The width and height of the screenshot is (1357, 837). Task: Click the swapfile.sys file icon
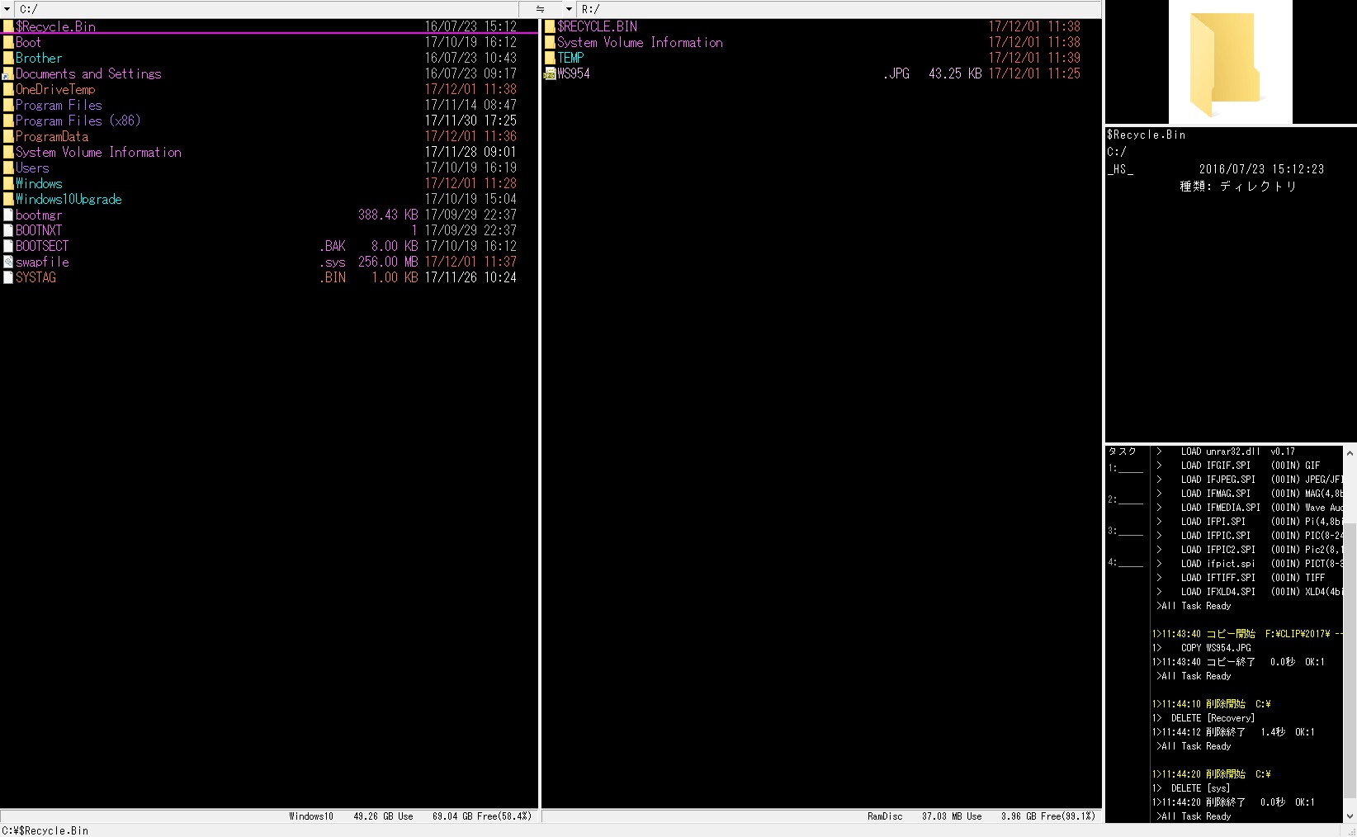coord(8,262)
